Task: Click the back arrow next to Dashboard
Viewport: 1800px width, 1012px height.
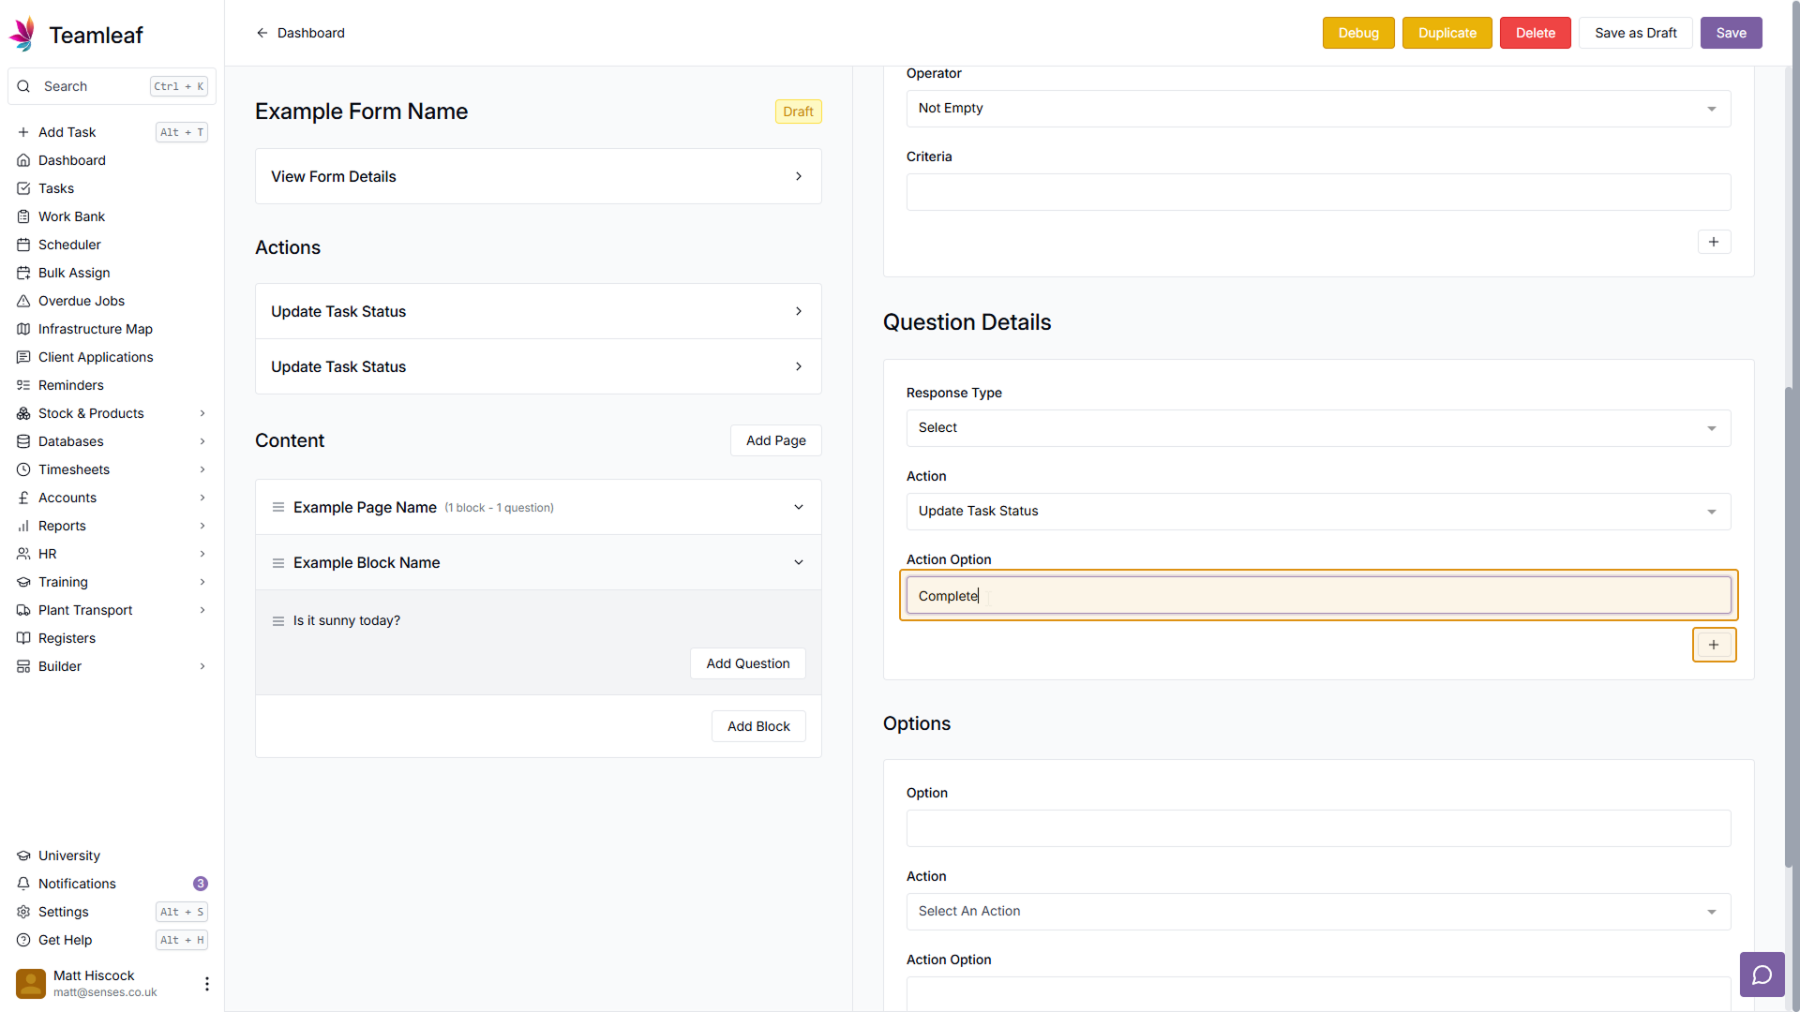Action: pyautogui.click(x=262, y=33)
